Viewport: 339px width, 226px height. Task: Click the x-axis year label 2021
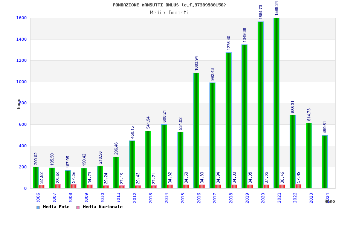[279, 198]
